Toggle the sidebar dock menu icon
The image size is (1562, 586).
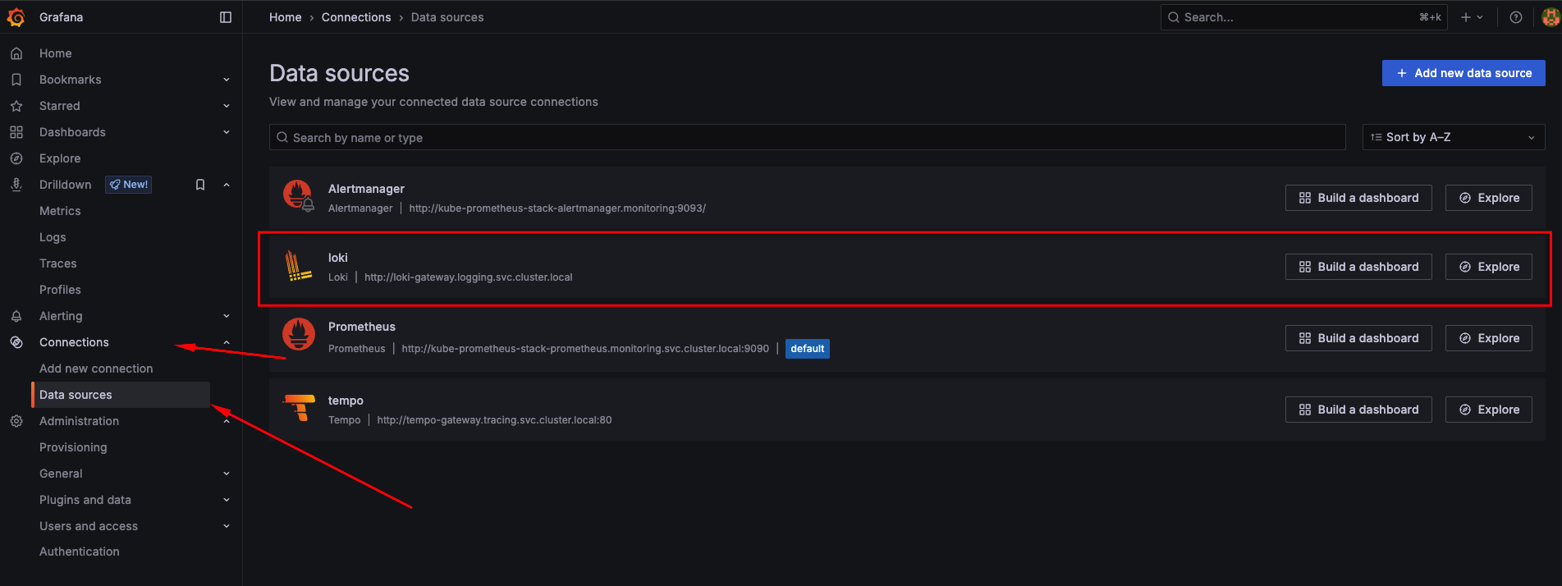pos(226,17)
